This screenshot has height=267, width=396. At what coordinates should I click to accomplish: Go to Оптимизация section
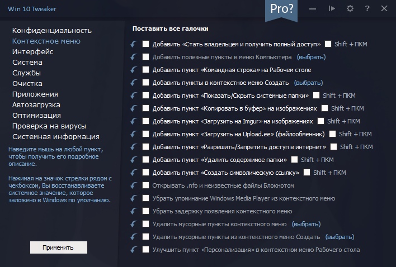pos(36,116)
